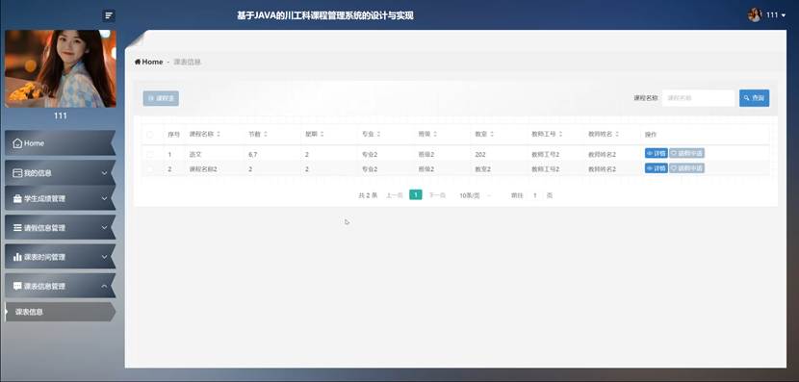This screenshot has width=799, height=382.
Task: Click the 课表信息 breadcrumb text
Action: (187, 62)
